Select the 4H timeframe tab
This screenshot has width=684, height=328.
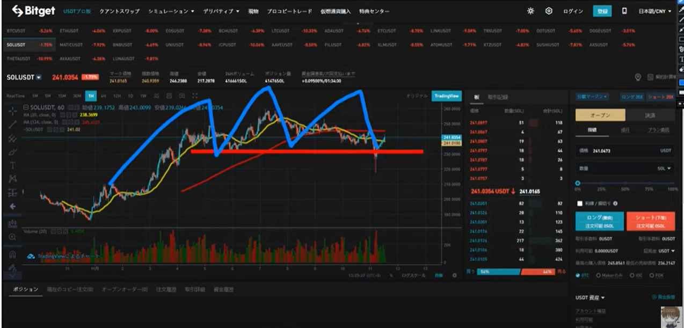click(103, 96)
